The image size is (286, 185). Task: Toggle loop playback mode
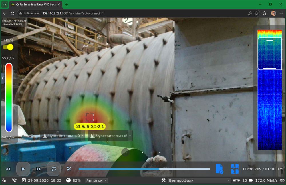(54, 169)
